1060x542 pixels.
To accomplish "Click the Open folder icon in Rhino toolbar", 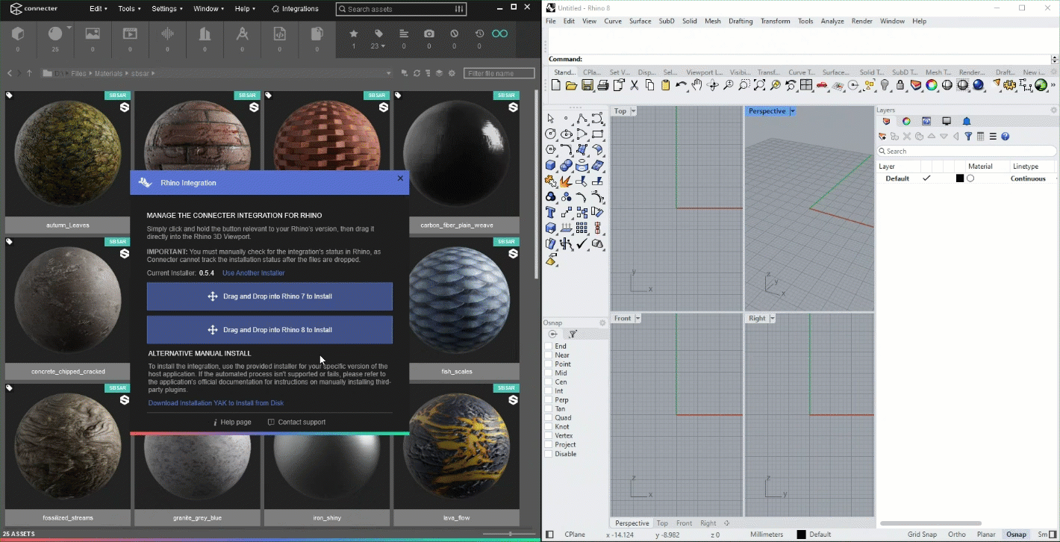I will (x=572, y=86).
